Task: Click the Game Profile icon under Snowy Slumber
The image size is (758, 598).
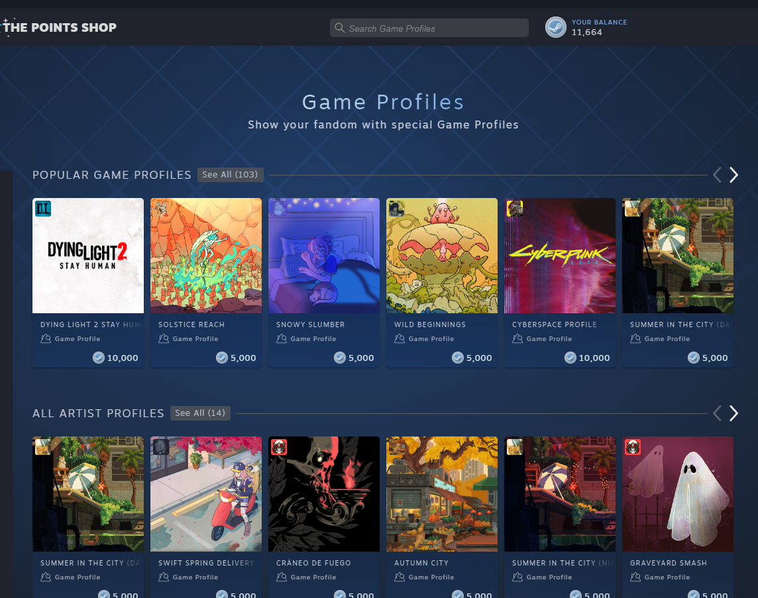Action: pyautogui.click(x=282, y=338)
